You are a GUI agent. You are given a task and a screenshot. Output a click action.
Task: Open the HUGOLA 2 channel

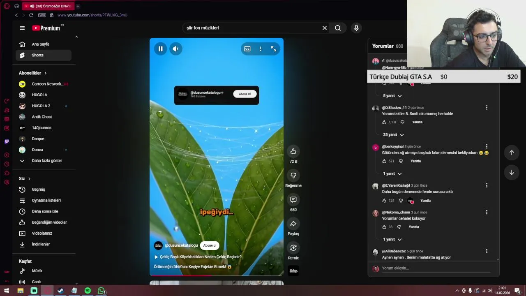click(x=44, y=106)
